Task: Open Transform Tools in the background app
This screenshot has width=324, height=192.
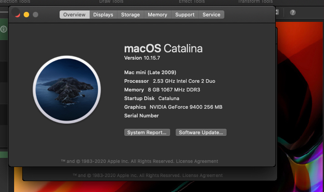Action: 255,2
